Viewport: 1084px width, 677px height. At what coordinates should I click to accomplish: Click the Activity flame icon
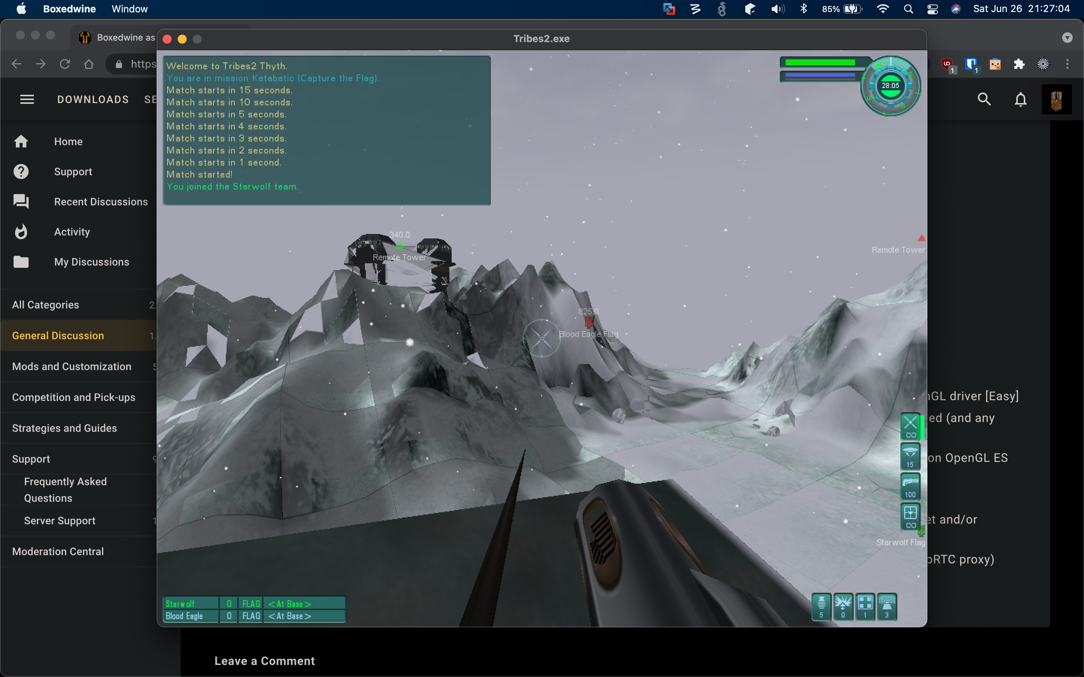[21, 231]
